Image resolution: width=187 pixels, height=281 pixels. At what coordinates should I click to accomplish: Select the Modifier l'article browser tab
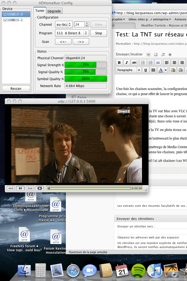coord(162,25)
